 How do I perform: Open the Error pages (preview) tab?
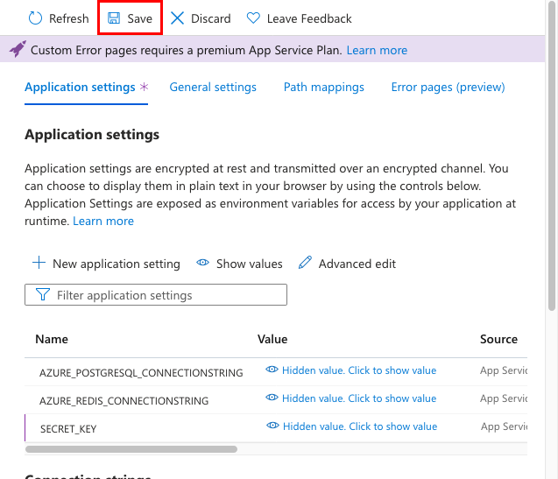(x=448, y=87)
